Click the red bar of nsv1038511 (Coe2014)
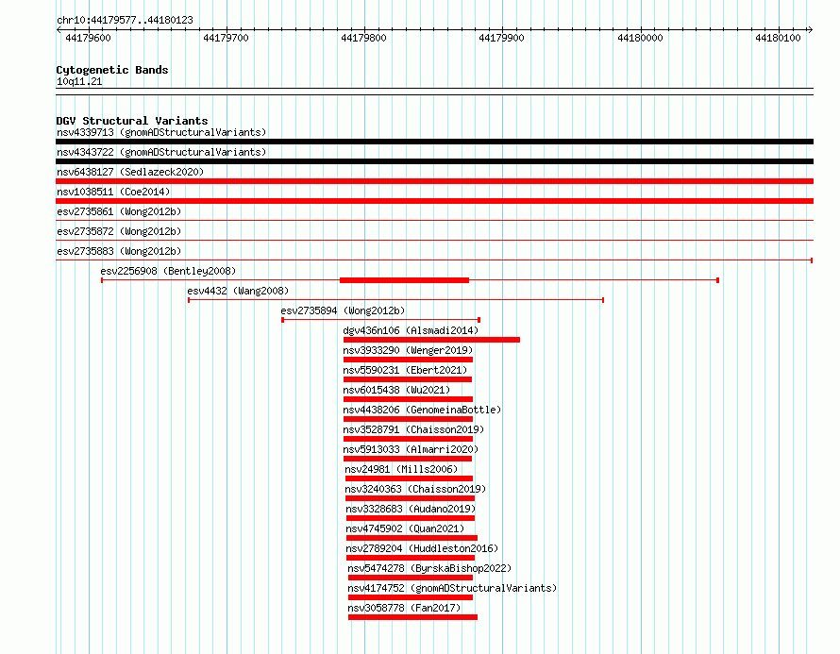 point(434,201)
